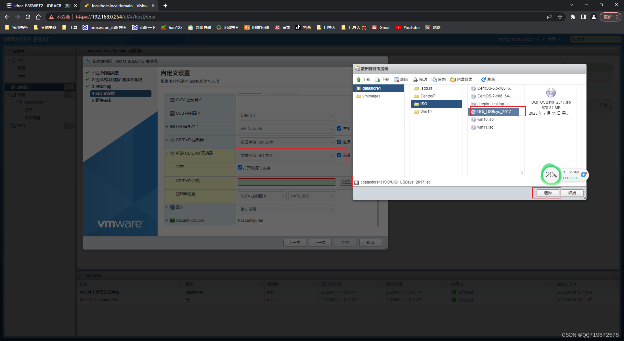
Task: Open the browser profile avatar icon
Action: pyautogui.click(x=594, y=17)
